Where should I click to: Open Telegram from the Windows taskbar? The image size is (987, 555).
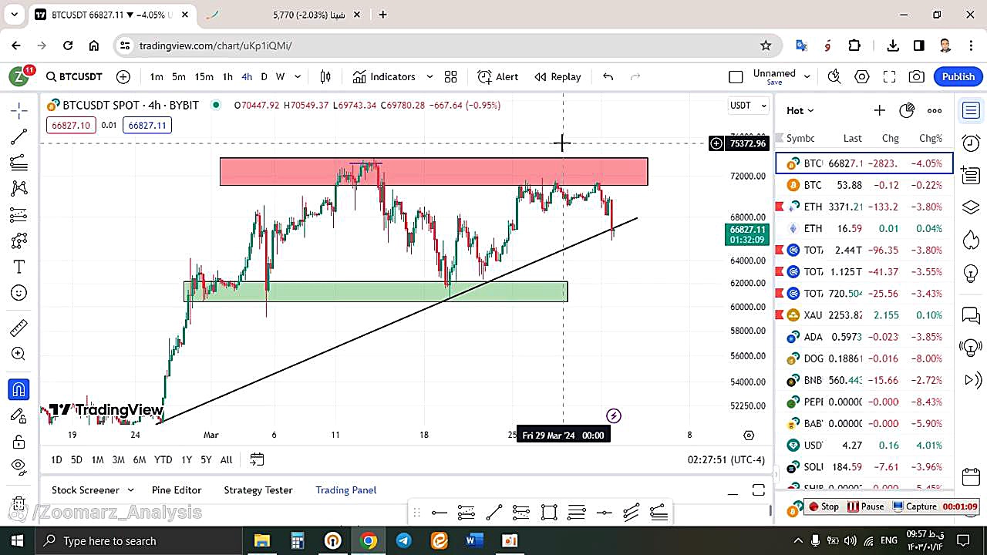[x=403, y=540]
